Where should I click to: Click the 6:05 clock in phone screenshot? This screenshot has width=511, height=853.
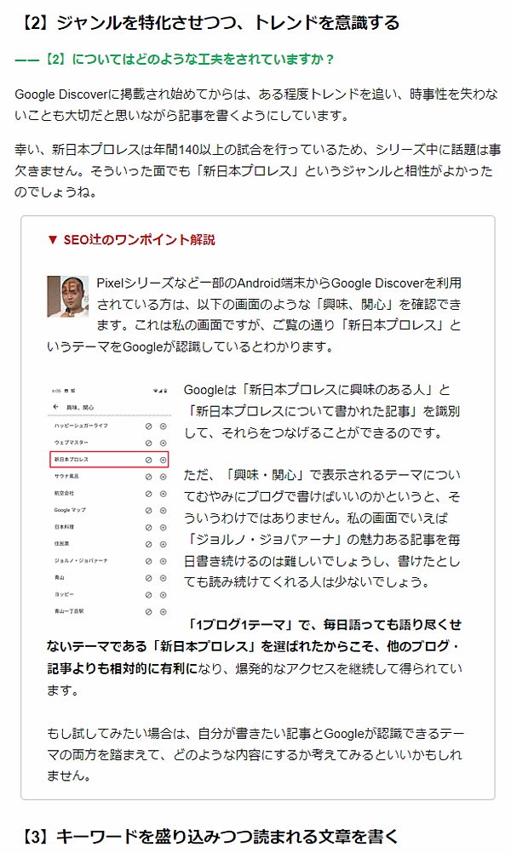tap(55, 391)
